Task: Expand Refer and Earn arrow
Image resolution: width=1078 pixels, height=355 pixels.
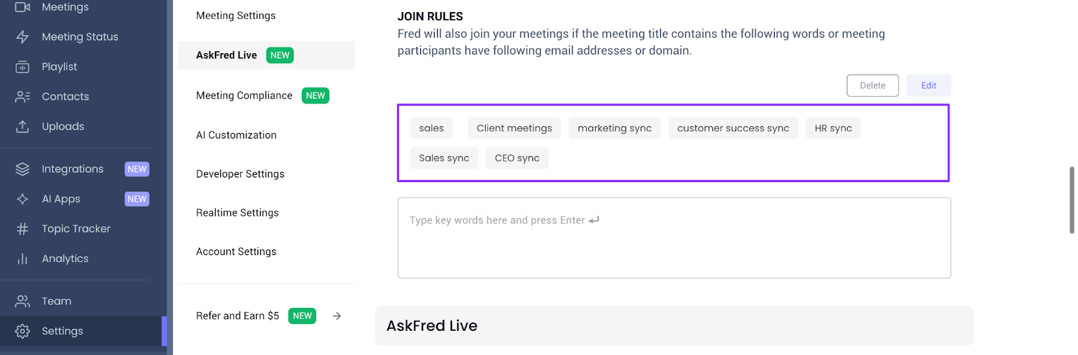Action: click(337, 316)
